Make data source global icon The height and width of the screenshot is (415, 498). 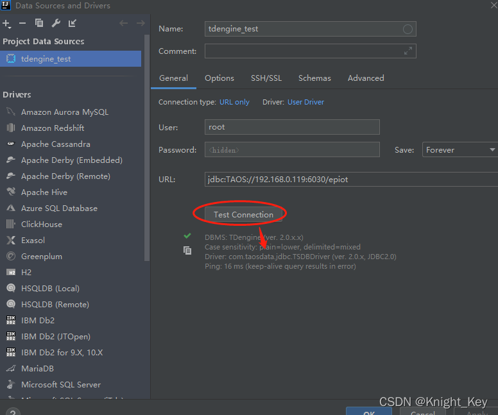click(x=73, y=23)
